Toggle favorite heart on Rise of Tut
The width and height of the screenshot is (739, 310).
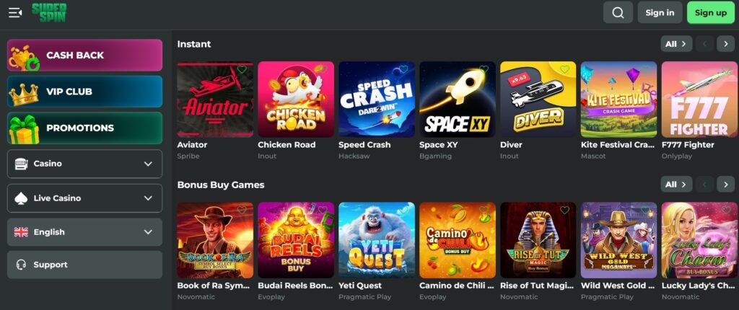click(x=564, y=211)
